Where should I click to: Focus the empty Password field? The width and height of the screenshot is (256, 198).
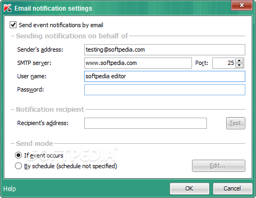[x=165, y=89]
